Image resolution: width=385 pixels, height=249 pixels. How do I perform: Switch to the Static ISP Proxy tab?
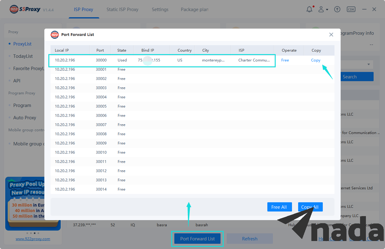pyautogui.click(x=122, y=10)
